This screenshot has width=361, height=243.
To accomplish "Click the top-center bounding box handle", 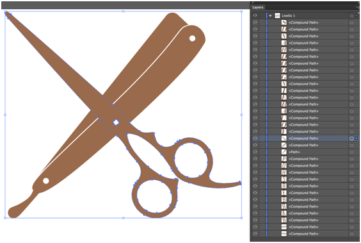I will 123,11.
